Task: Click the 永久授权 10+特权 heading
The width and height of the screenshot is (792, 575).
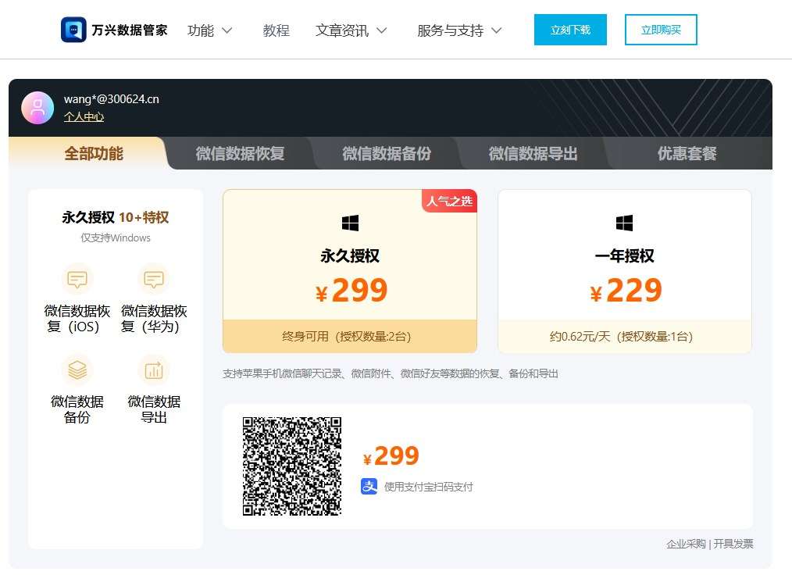Action: tap(115, 217)
